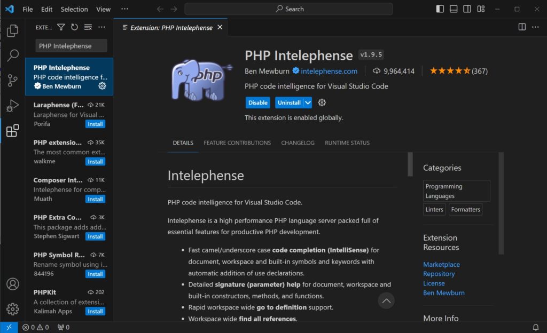Toggle the secondary side bar layout icon
547x333 pixels.
[x=467, y=9]
